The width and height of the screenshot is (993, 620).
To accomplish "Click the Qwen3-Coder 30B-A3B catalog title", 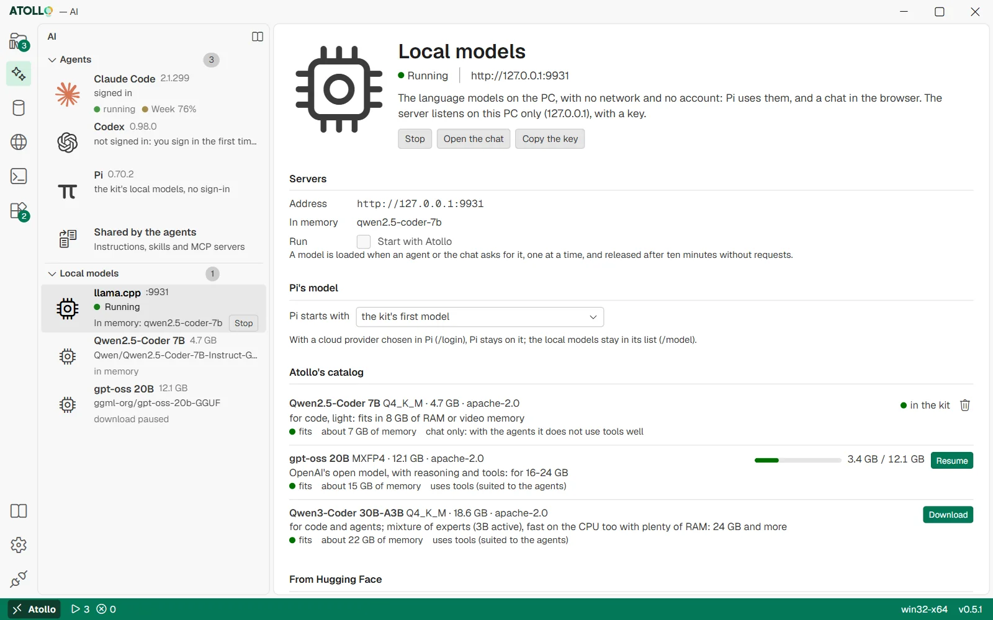I will [x=346, y=513].
